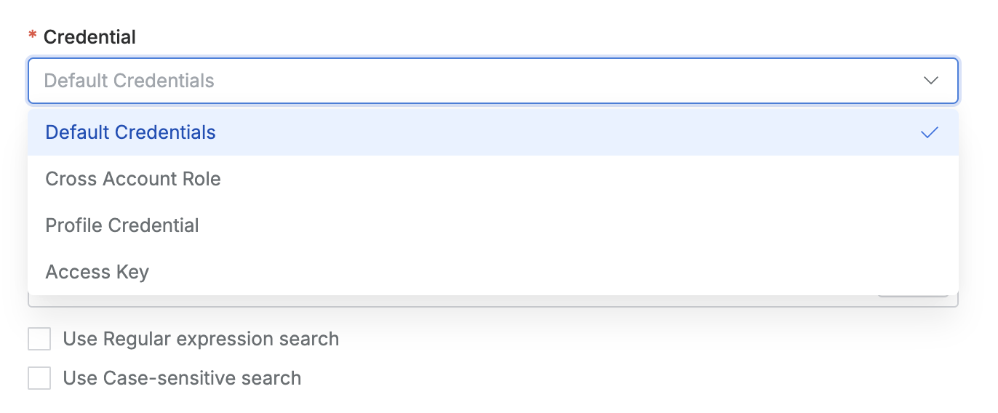
Task: Click empty area of Profile Credential row
Action: 582,225
